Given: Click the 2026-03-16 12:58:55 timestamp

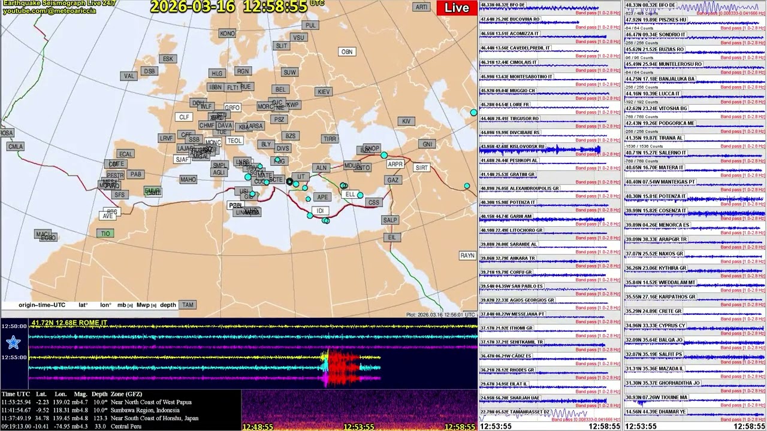Looking at the screenshot, I should 229,7.
